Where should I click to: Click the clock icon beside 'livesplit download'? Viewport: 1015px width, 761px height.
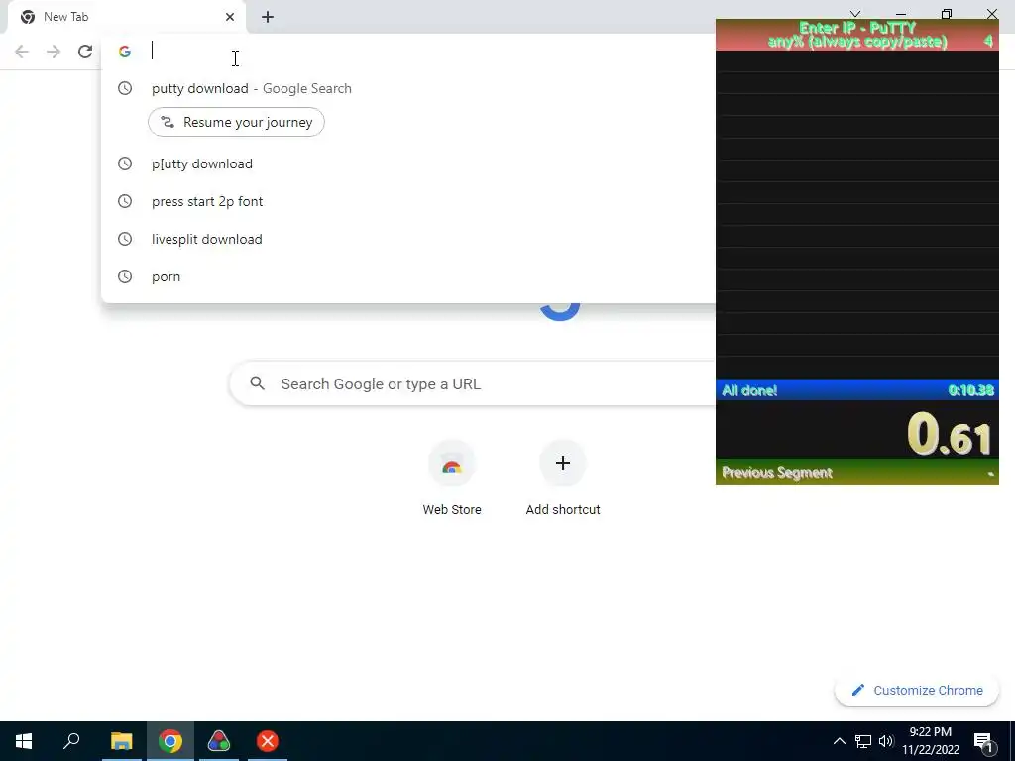point(125,239)
